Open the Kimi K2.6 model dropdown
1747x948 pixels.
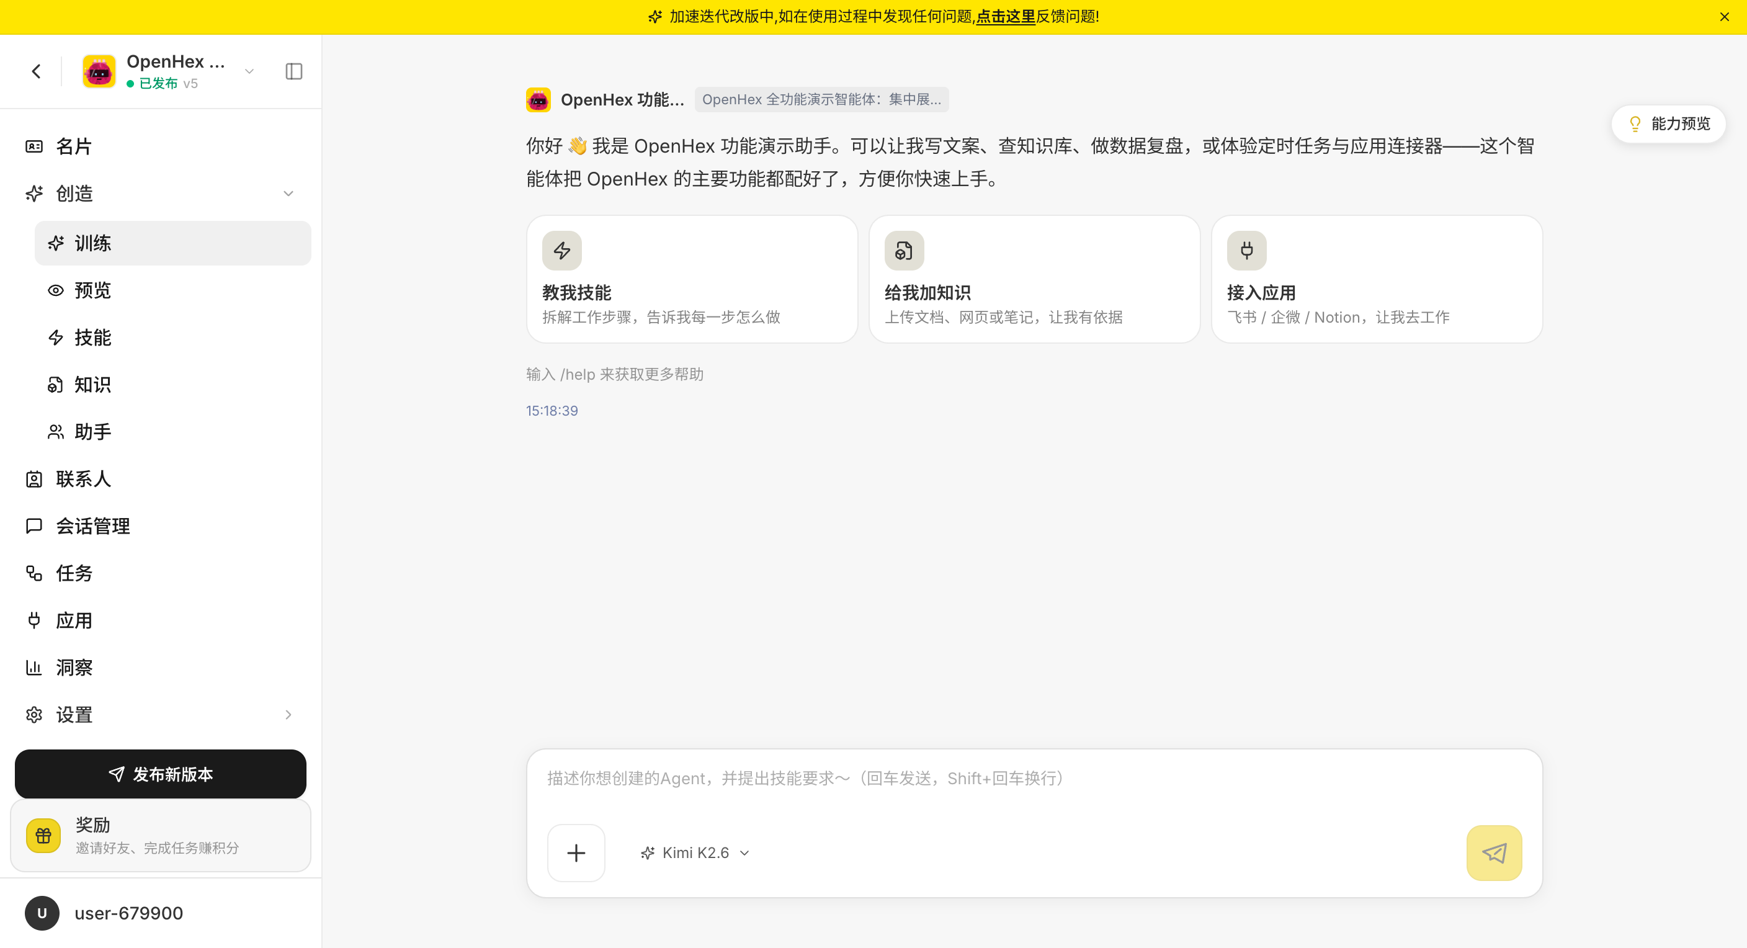coord(695,853)
